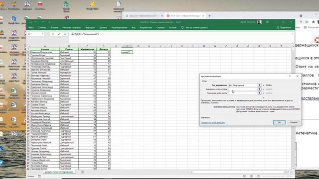This screenshot has width=319, height=179.
Task: Click the vertical scrollbar down arrow
Action: pyautogui.click(x=293, y=168)
